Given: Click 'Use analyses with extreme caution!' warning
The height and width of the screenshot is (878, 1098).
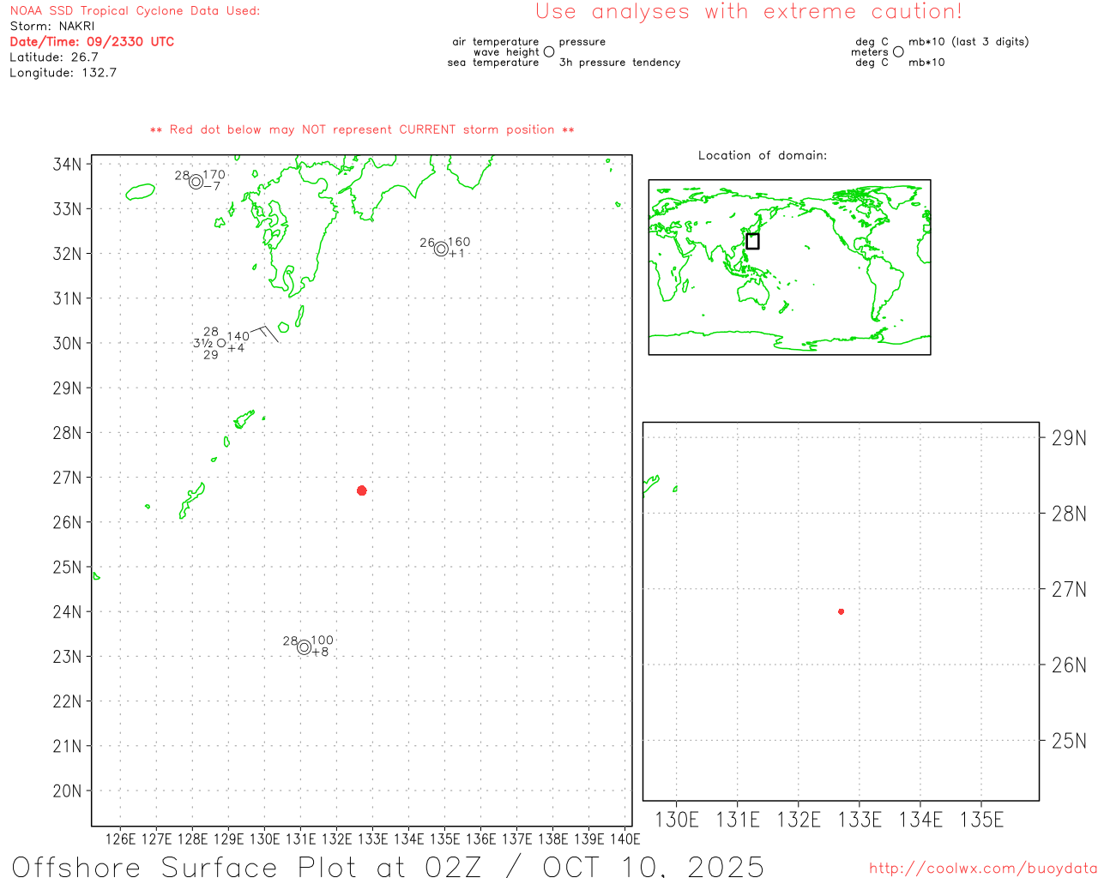Looking at the screenshot, I should tap(749, 11).
